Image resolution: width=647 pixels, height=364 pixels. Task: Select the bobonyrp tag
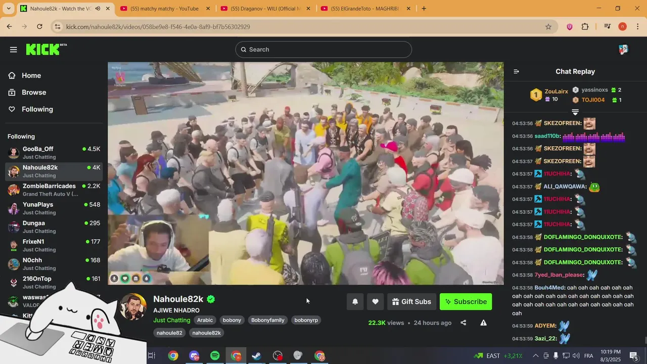[306, 320]
